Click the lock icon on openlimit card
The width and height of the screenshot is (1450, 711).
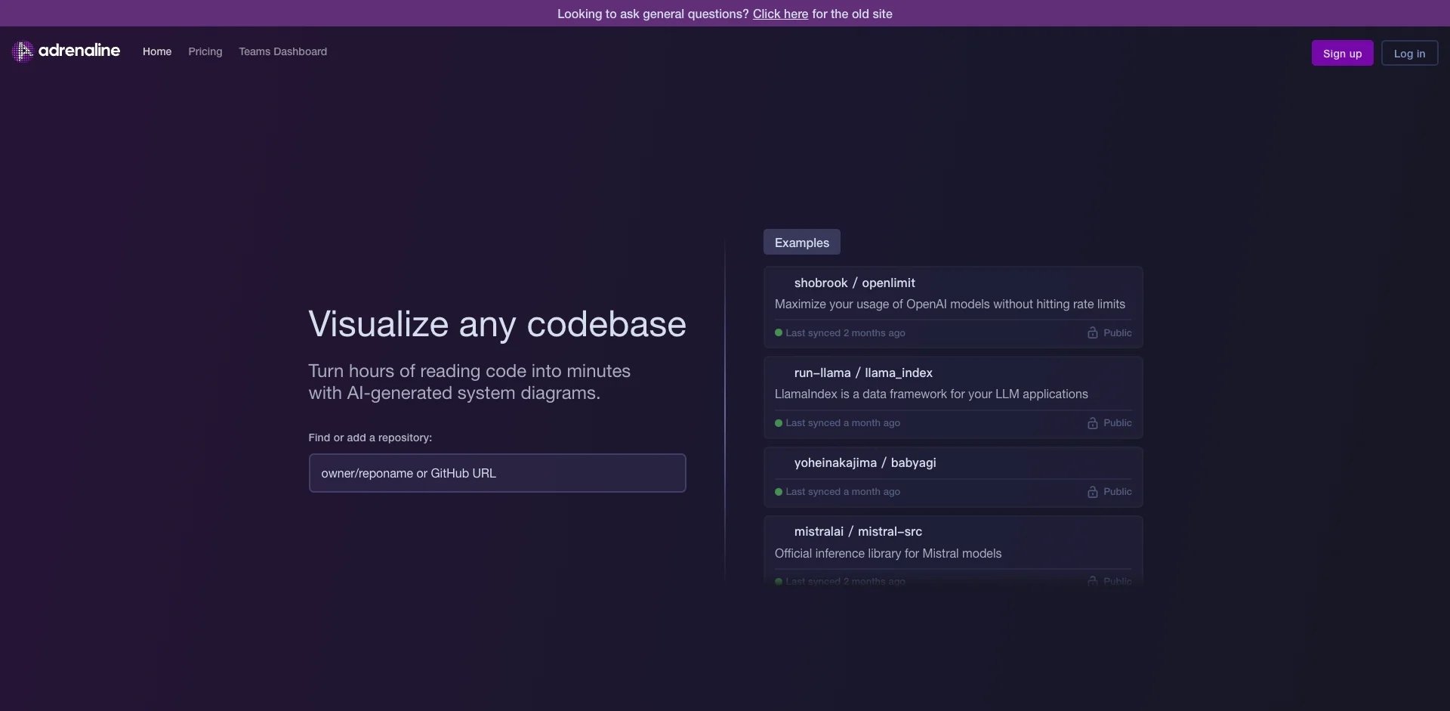point(1092,332)
